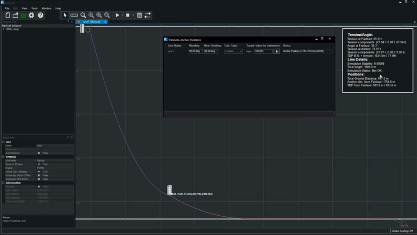
Task: Click the calculator icon in toolbar
Action: click(x=140, y=16)
